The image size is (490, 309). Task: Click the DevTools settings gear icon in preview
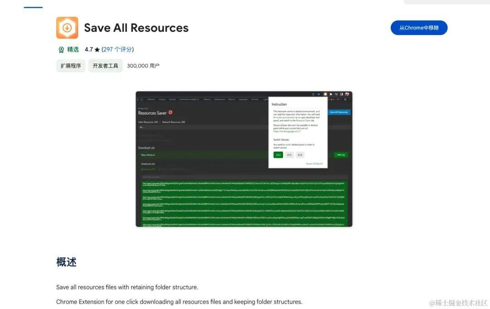(x=345, y=99)
